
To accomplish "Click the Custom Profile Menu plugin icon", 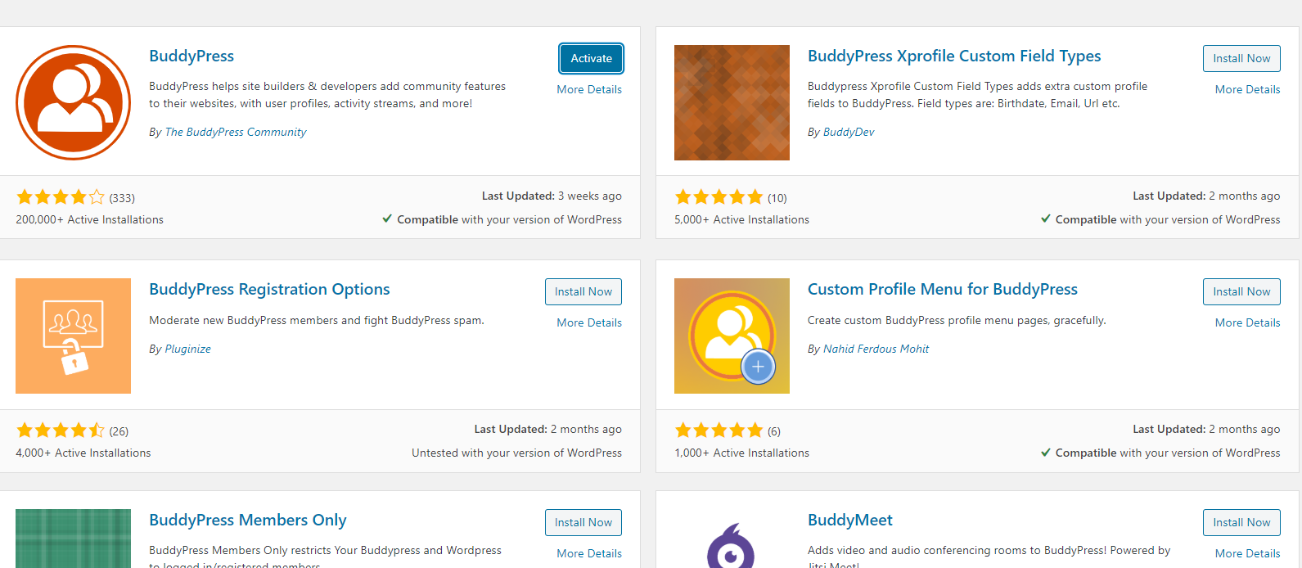I will coord(732,336).
